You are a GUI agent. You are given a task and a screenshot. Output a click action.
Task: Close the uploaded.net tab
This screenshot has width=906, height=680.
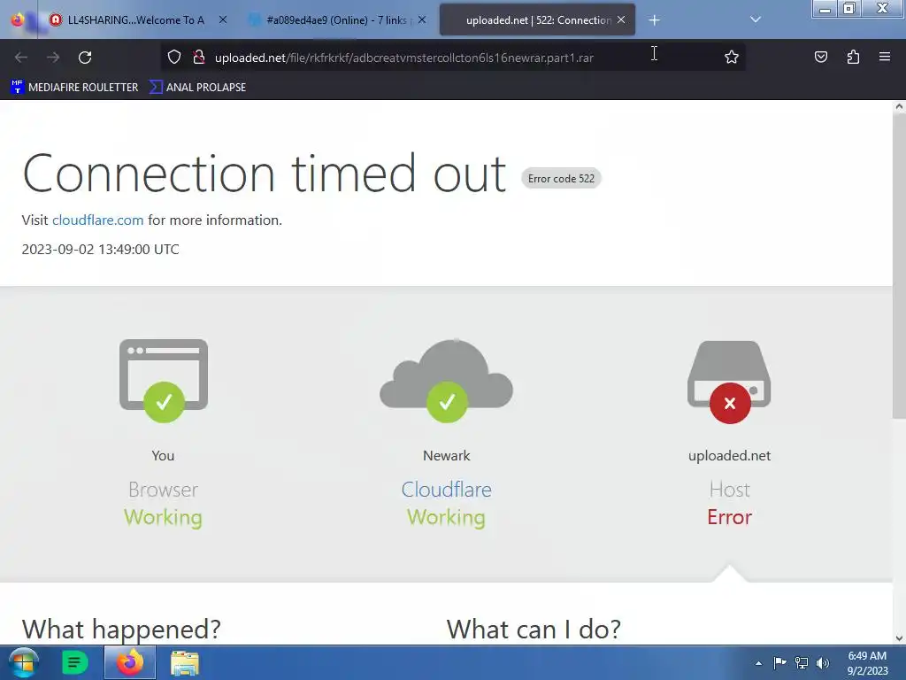pyautogui.click(x=621, y=19)
